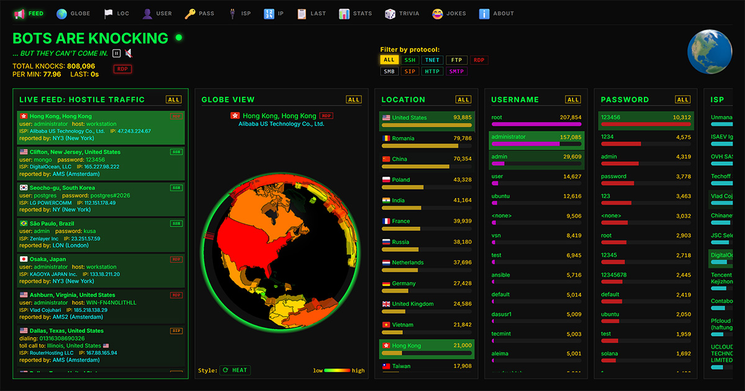Click the United States flag in Location
The image size is (745, 391).
tap(386, 117)
